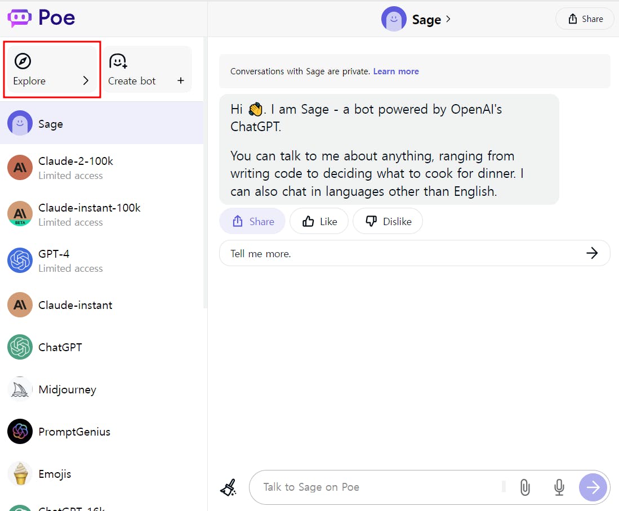Expand Sage bot details chevron in header

click(x=448, y=19)
